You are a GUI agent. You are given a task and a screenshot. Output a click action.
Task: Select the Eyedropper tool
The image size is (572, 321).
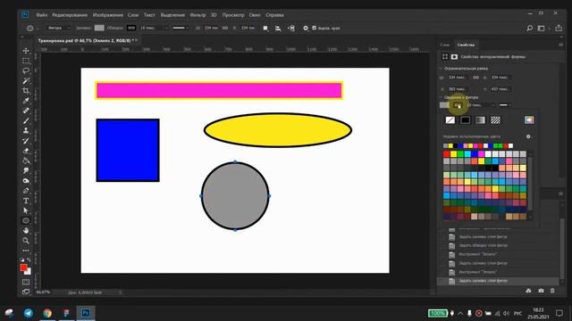[x=26, y=101]
